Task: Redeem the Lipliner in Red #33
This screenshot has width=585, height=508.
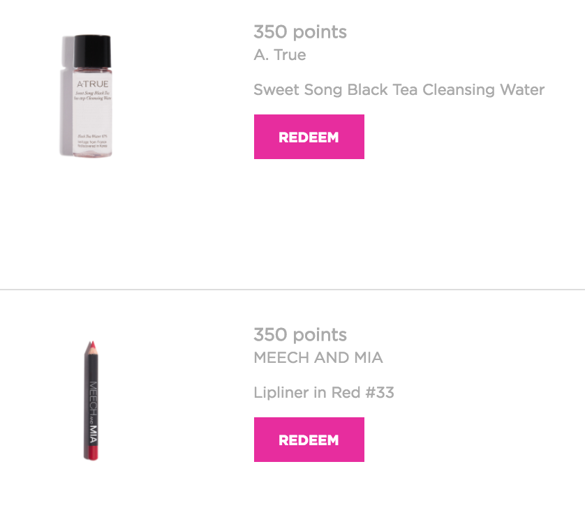Action: tap(309, 440)
